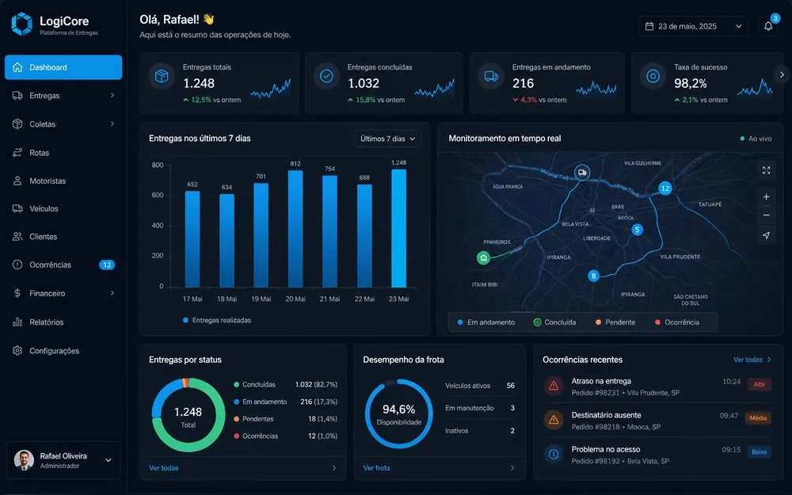The height and width of the screenshot is (495, 792).
Task: Click arrow in Entregas por status footer
Action: (x=334, y=468)
